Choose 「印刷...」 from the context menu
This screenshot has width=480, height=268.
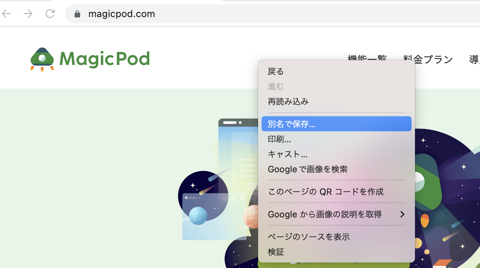(x=279, y=139)
